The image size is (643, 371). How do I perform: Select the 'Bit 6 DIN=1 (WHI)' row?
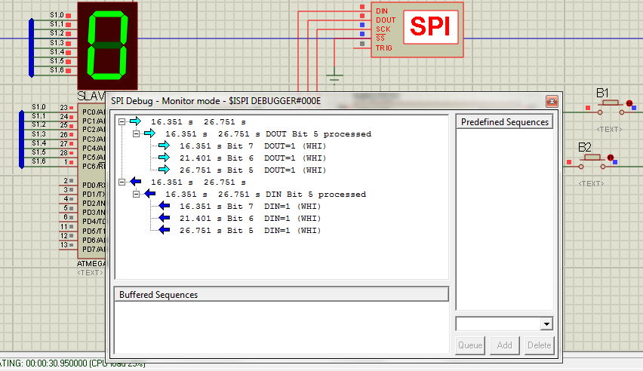click(250, 218)
